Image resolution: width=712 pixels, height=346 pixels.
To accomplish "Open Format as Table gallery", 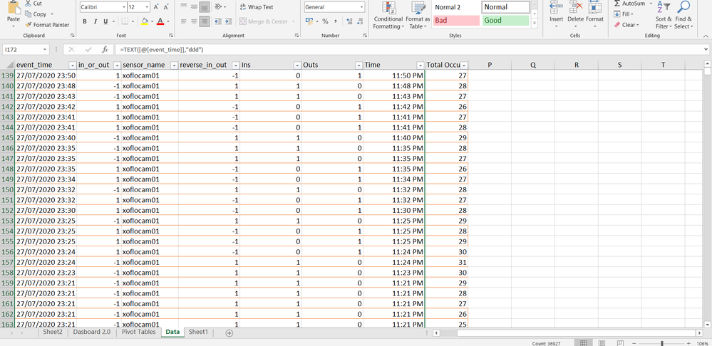I will 418,15.
